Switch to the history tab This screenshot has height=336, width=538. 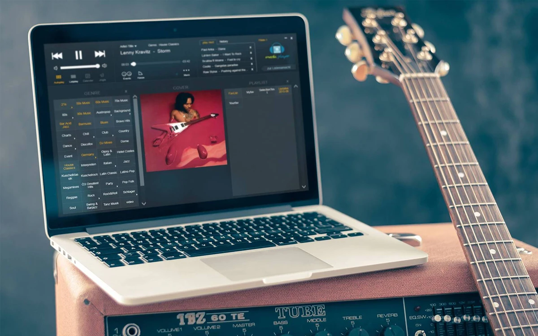click(224, 42)
